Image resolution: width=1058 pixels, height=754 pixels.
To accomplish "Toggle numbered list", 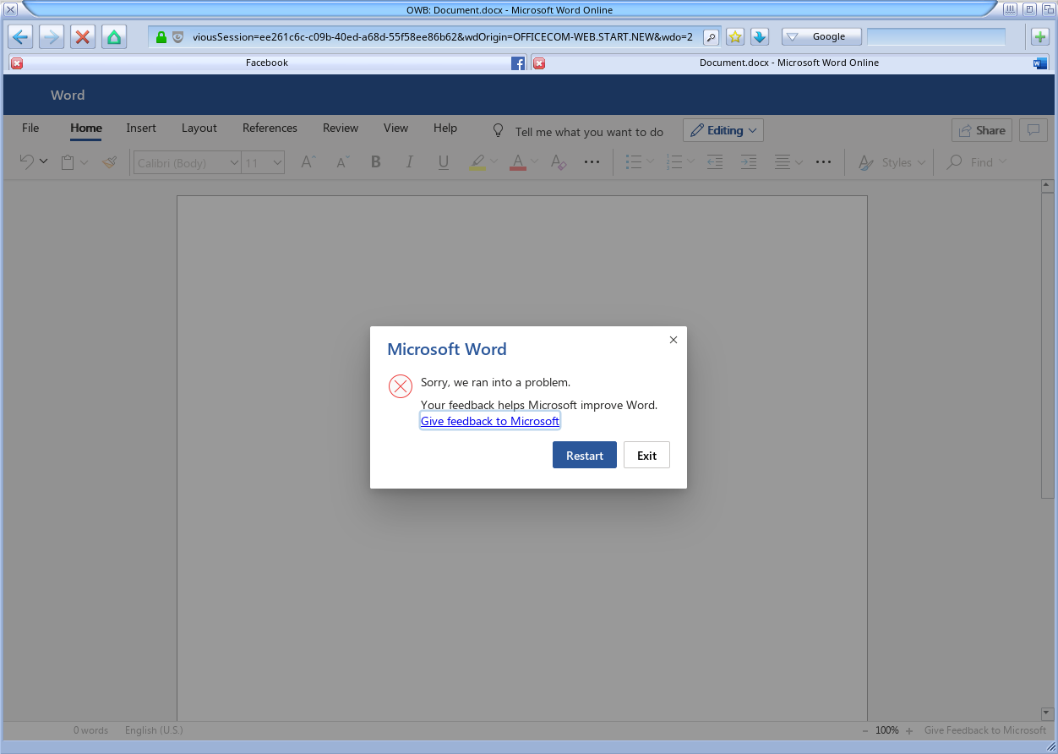I will point(674,162).
